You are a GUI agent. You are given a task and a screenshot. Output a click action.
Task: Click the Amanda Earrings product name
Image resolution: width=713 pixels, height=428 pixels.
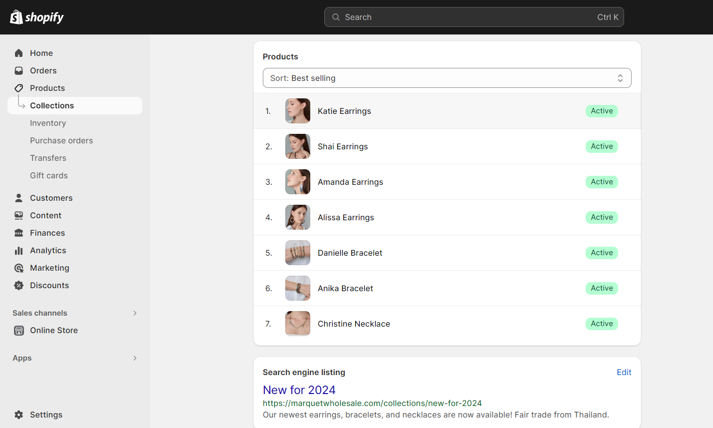pyautogui.click(x=350, y=182)
